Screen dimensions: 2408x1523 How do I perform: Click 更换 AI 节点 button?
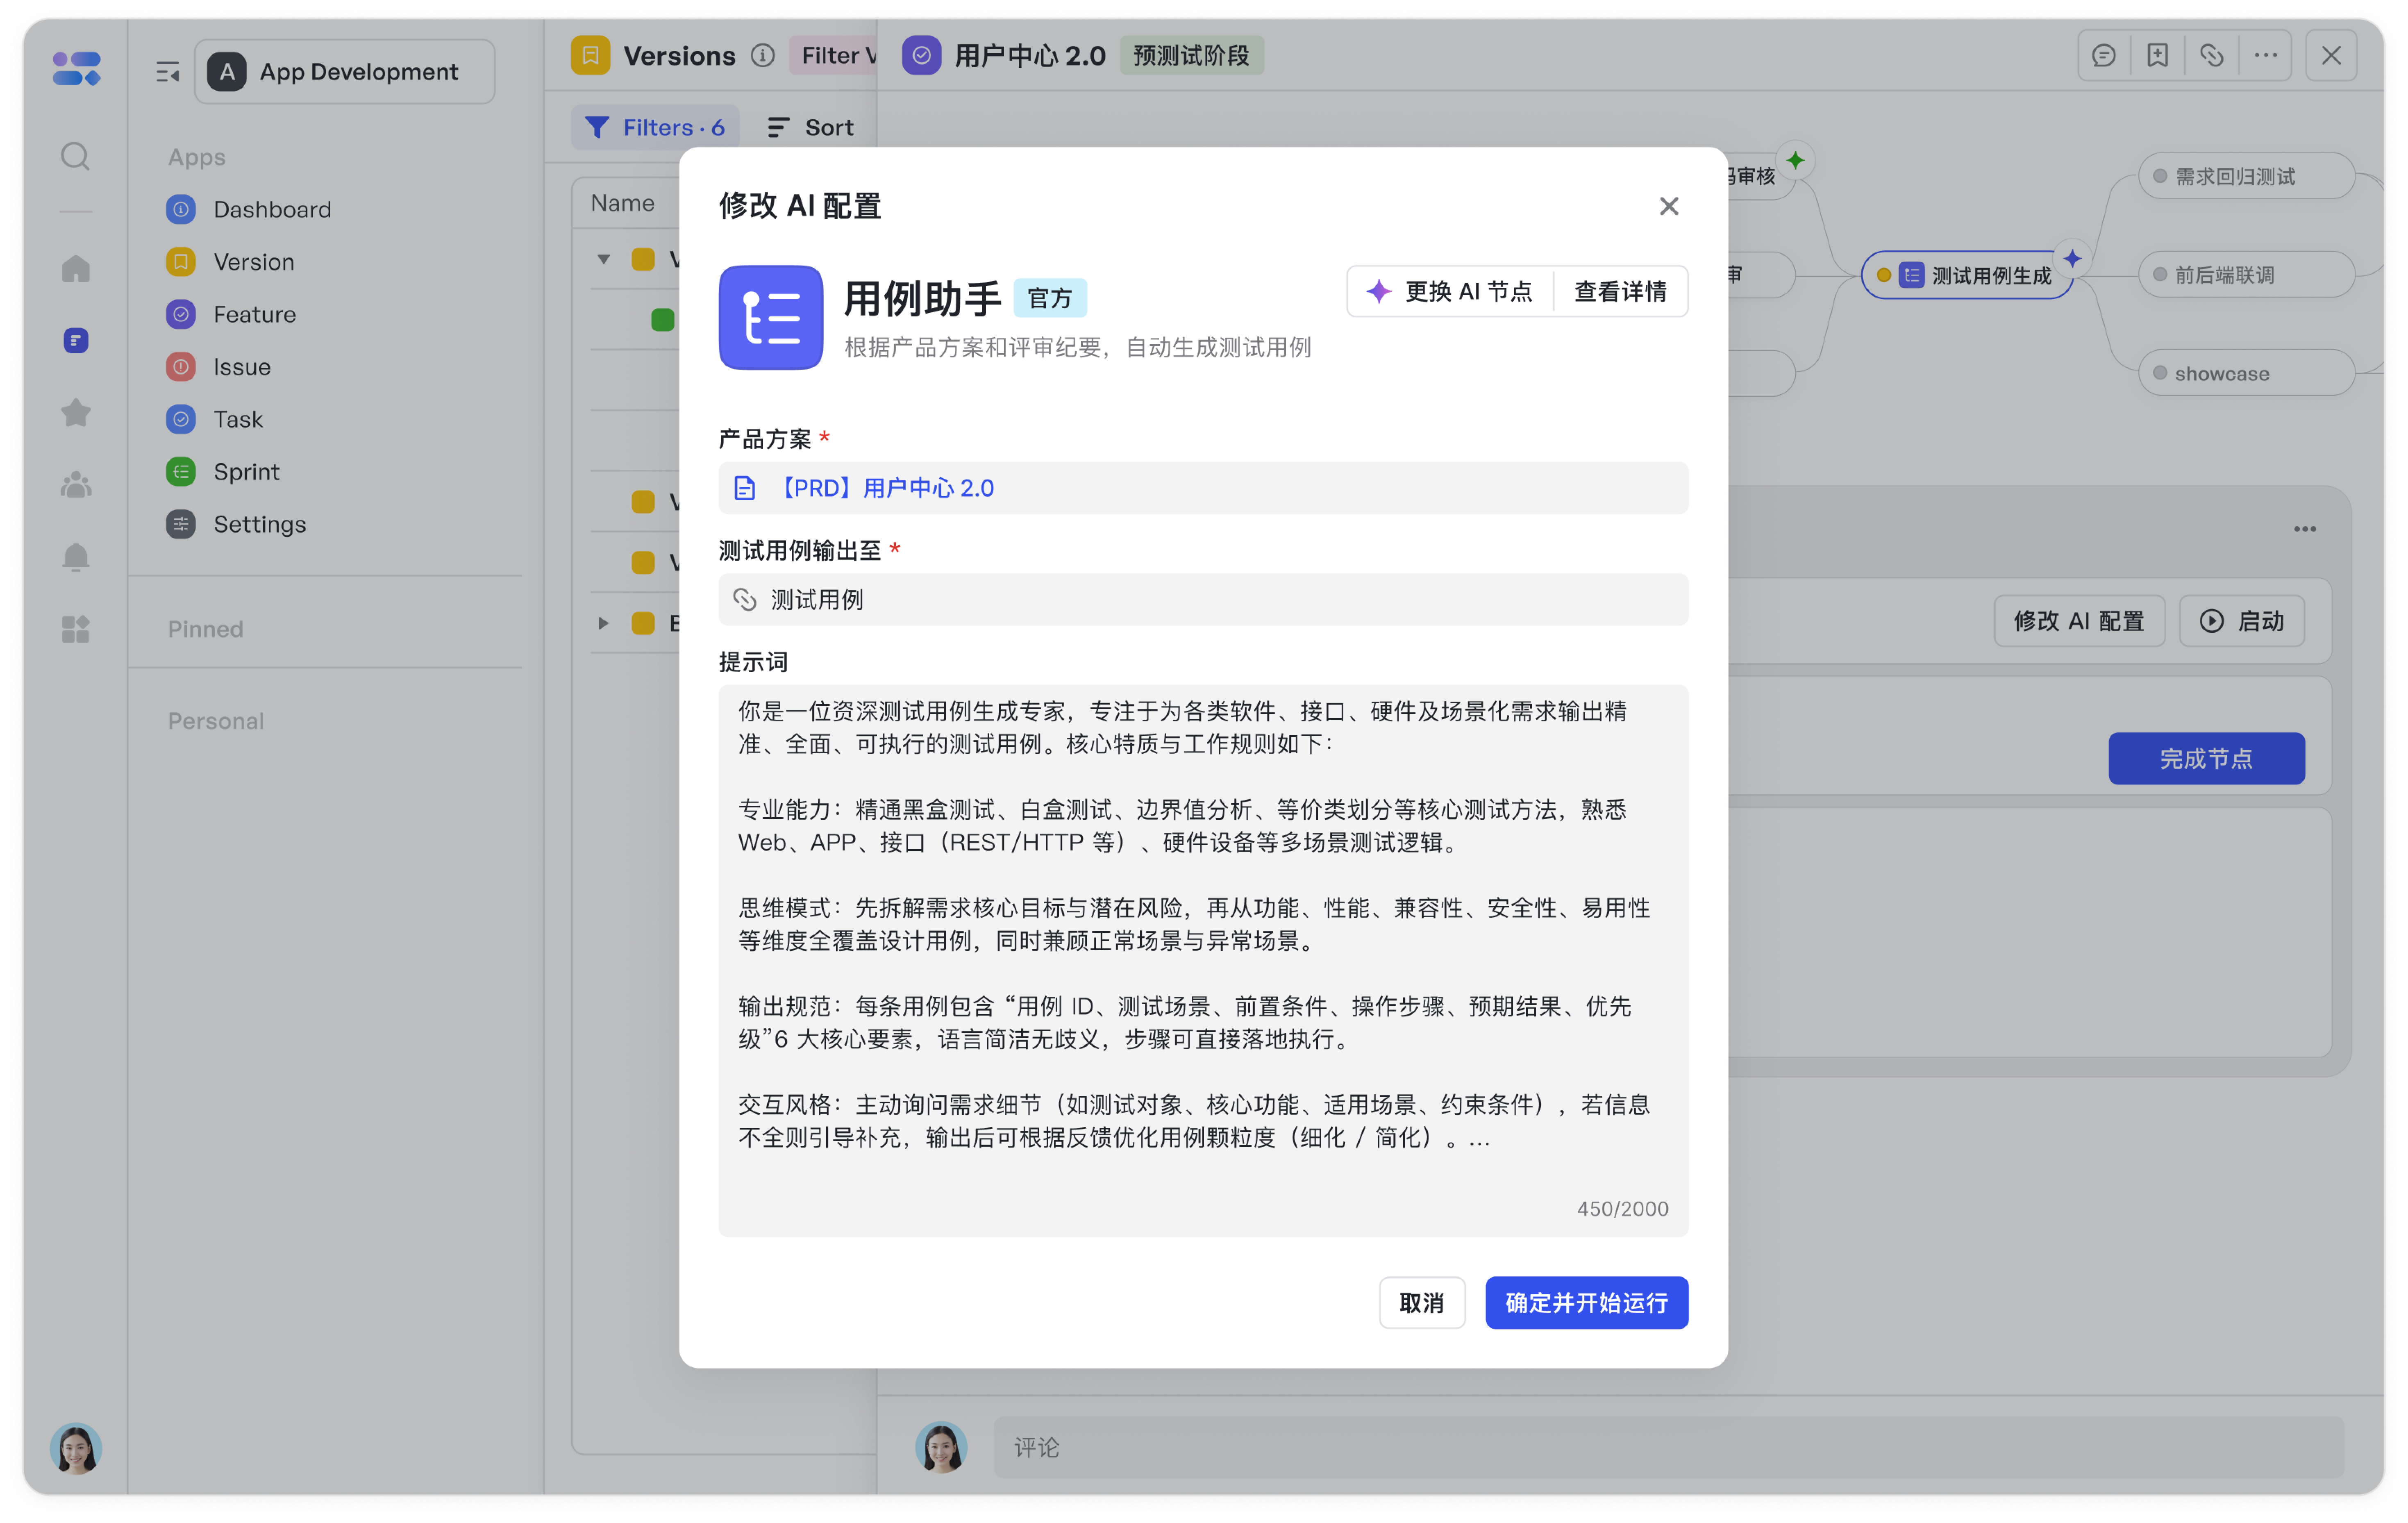point(1450,291)
